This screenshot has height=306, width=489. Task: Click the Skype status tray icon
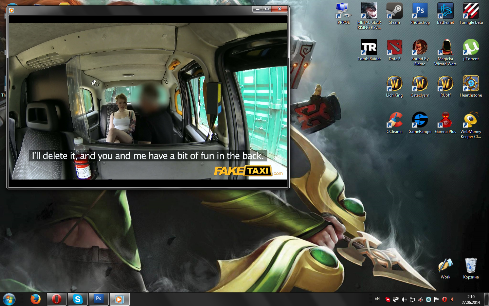coord(388,300)
